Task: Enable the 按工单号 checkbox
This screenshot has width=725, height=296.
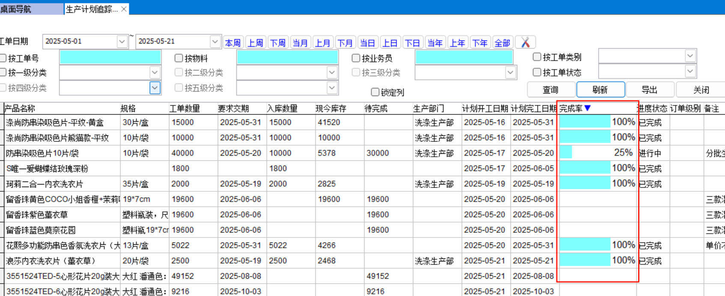Action: pyautogui.click(x=3, y=58)
